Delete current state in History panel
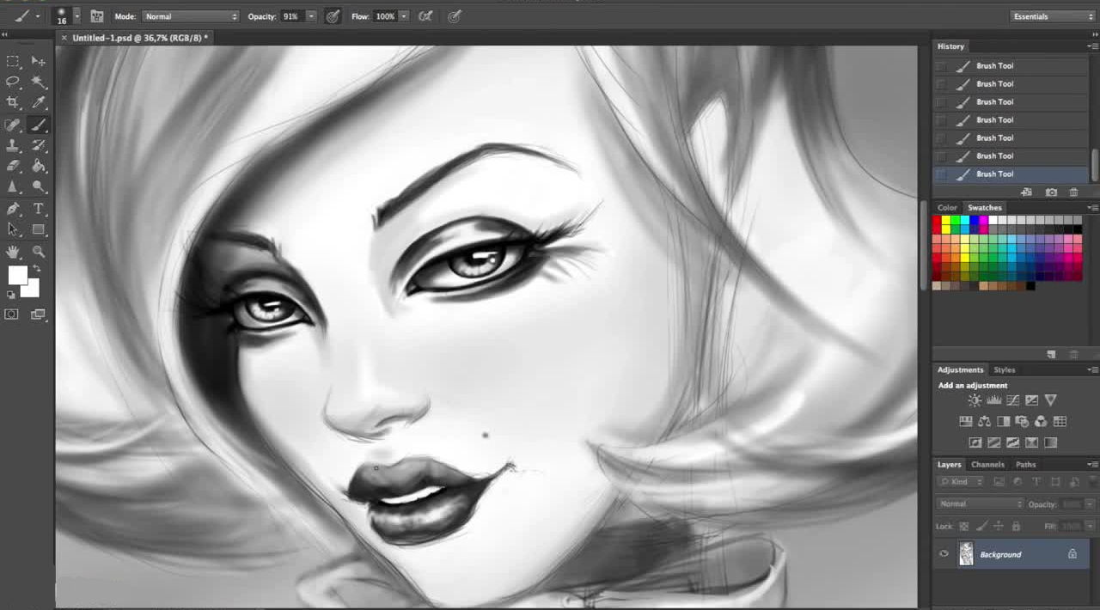1100x610 pixels. (x=1073, y=192)
